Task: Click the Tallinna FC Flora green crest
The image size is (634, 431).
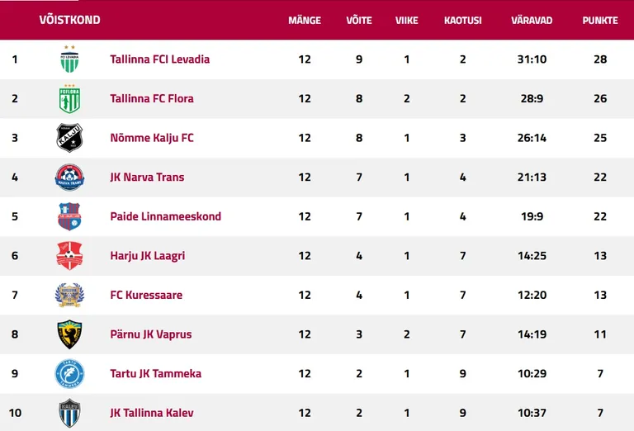Action: (x=69, y=98)
